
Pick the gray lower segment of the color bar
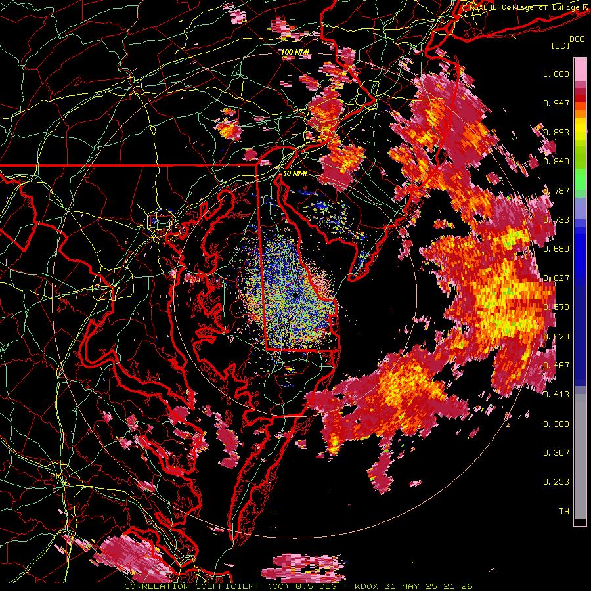coord(580,456)
